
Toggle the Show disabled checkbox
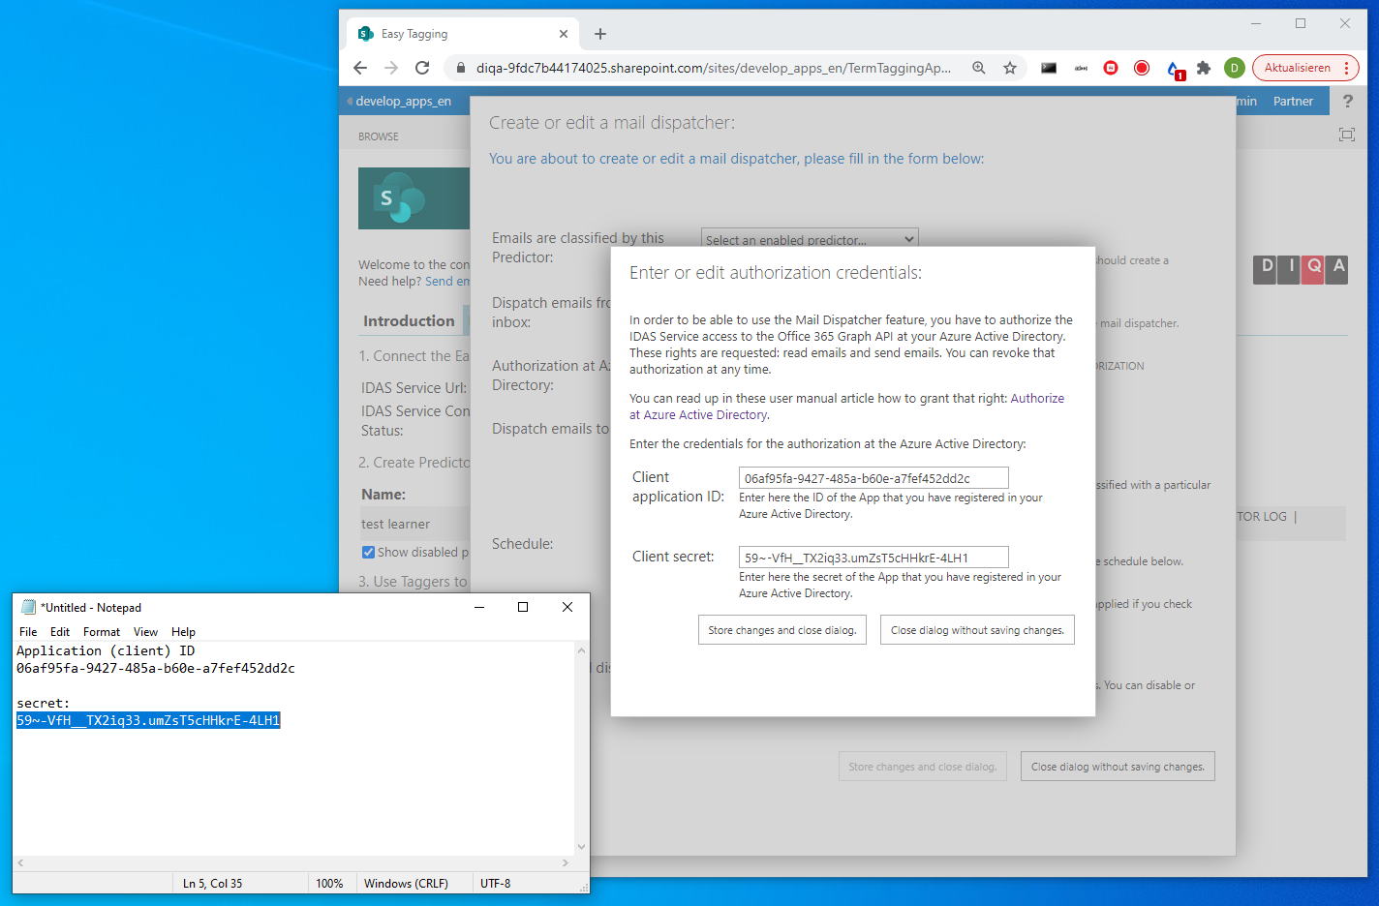pos(368,553)
